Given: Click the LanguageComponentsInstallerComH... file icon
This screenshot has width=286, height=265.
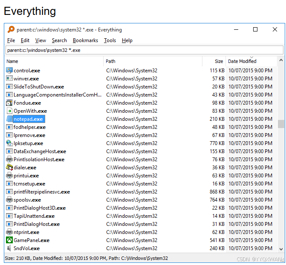Looking at the screenshot, I should point(9,94).
